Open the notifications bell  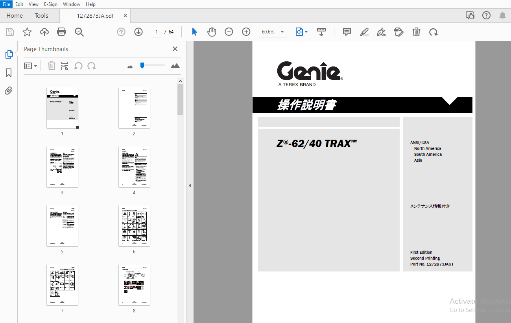502,15
